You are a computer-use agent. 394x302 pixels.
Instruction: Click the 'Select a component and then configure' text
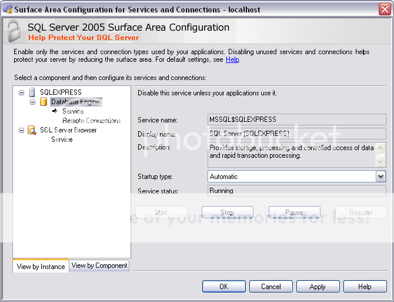pyautogui.click(x=110, y=78)
